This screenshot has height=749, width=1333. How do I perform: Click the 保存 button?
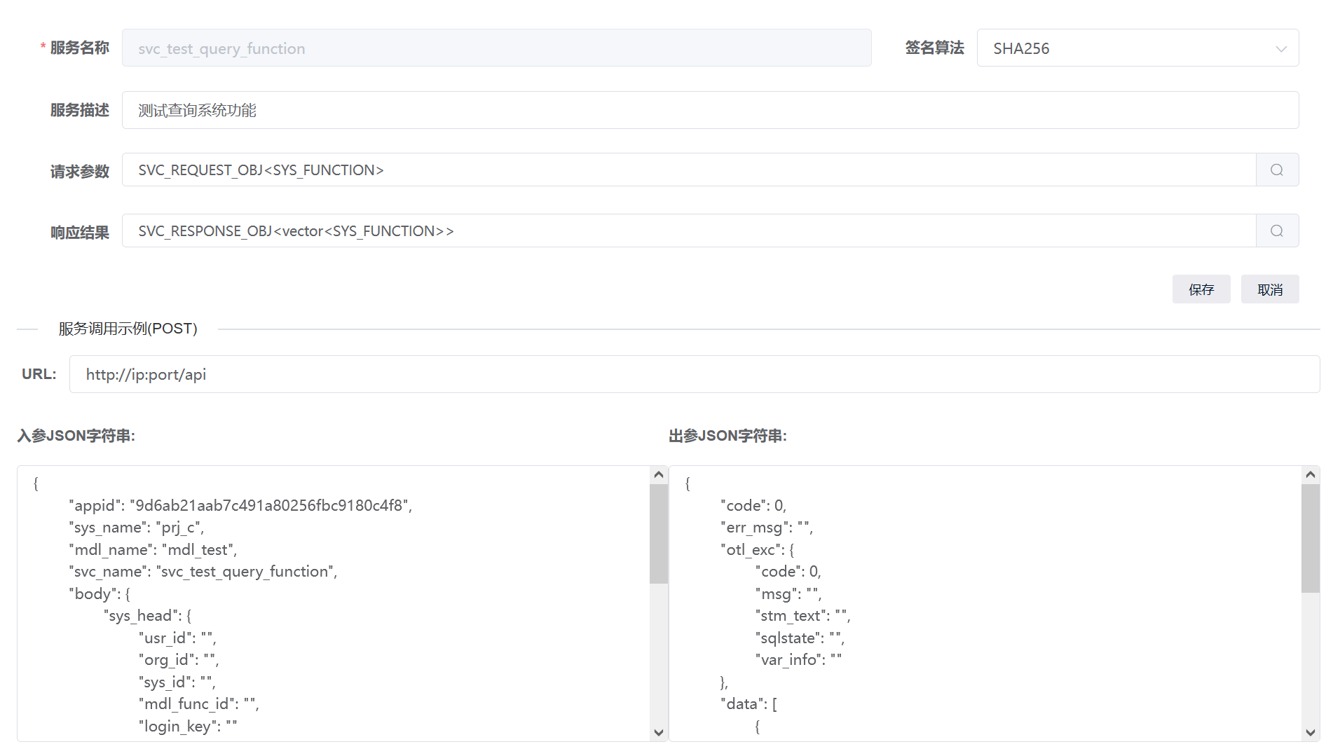tap(1201, 289)
